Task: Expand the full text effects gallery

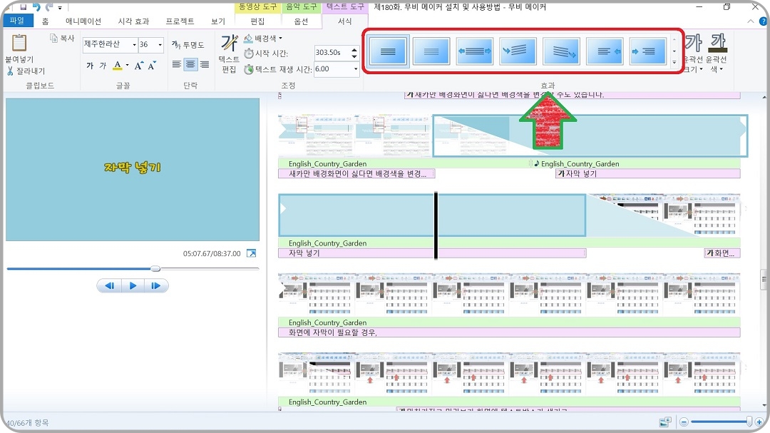Action: [674, 63]
